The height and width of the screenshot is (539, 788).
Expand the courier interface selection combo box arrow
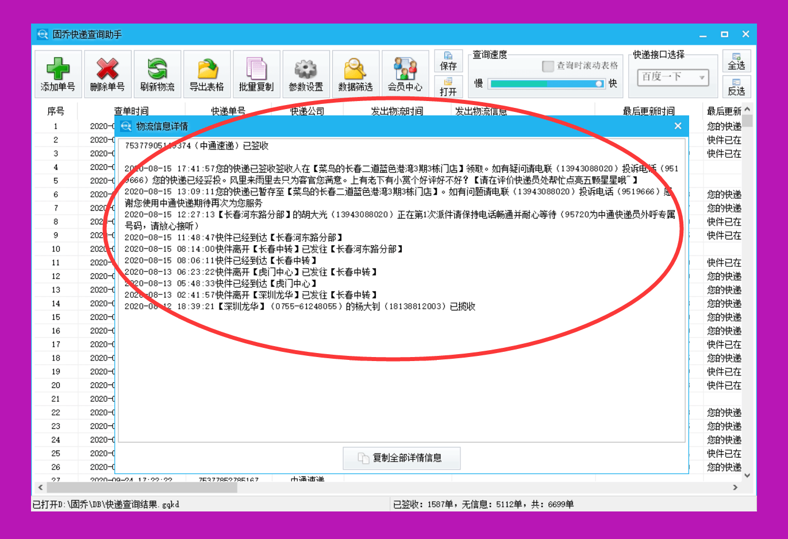click(702, 77)
